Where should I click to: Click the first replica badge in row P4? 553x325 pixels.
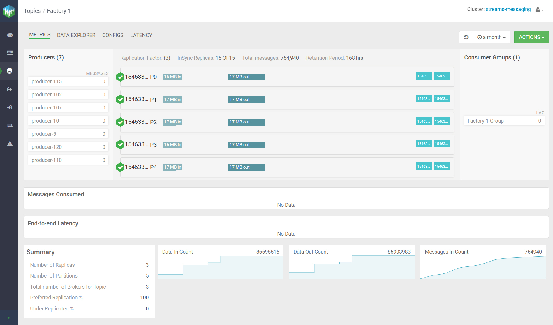coord(424,166)
